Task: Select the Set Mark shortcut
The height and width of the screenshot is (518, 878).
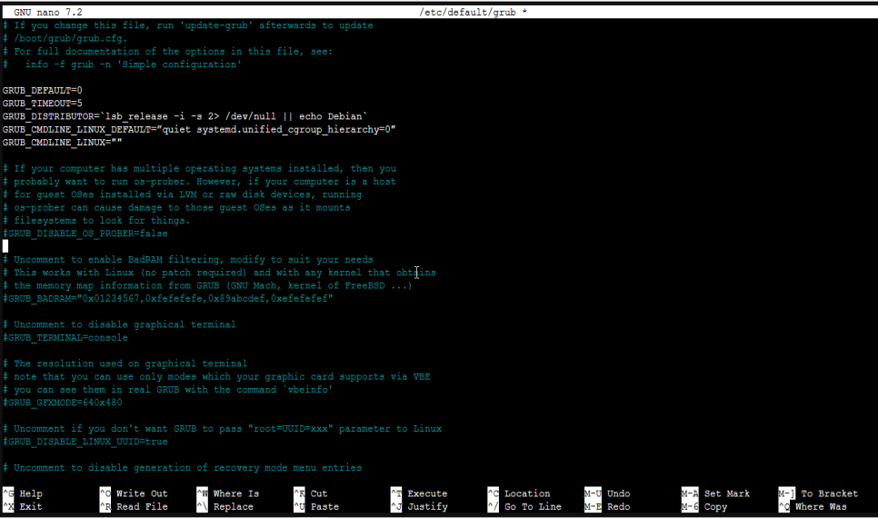Action: point(726,493)
